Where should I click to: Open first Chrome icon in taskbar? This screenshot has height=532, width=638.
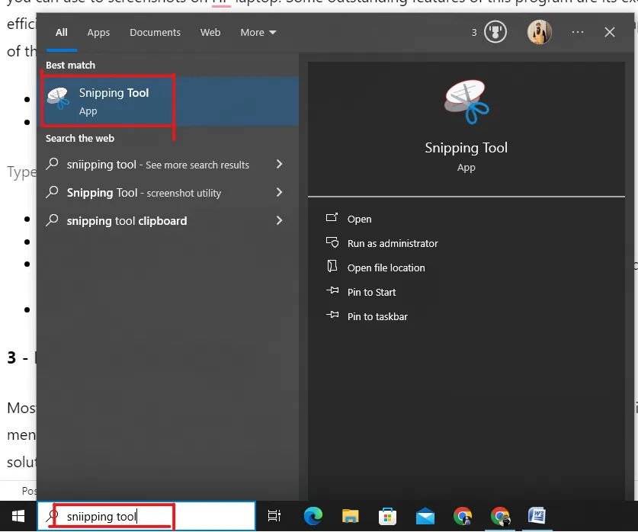tap(463, 517)
